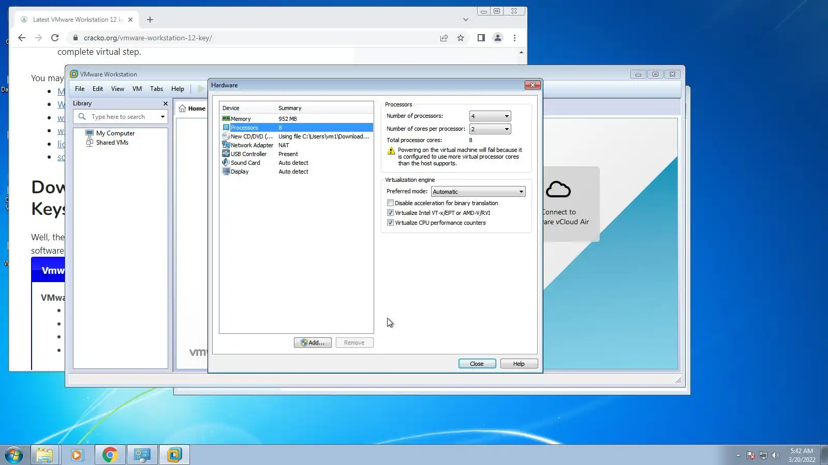Image resolution: width=828 pixels, height=465 pixels.
Task: Show hidden system tray icons
Action: [x=738, y=455]
